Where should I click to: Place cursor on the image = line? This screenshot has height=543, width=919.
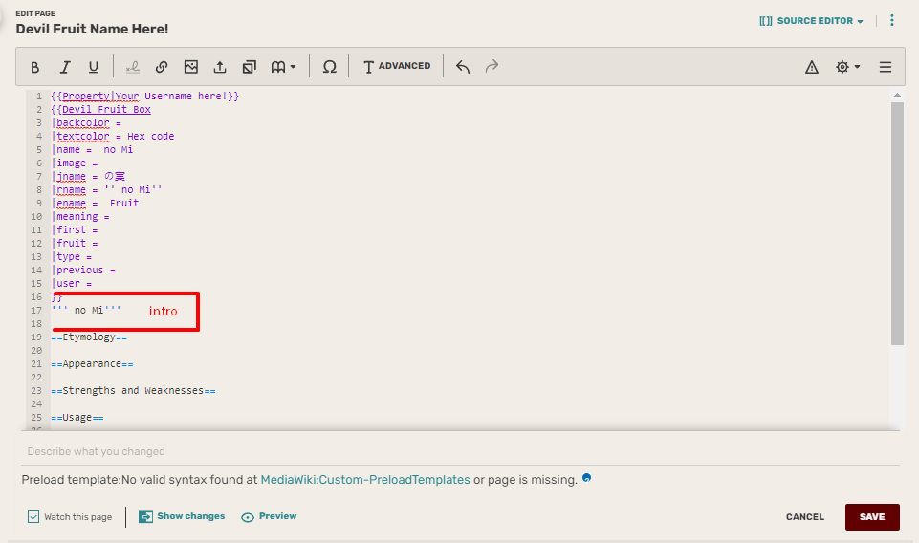coord(75,163)
